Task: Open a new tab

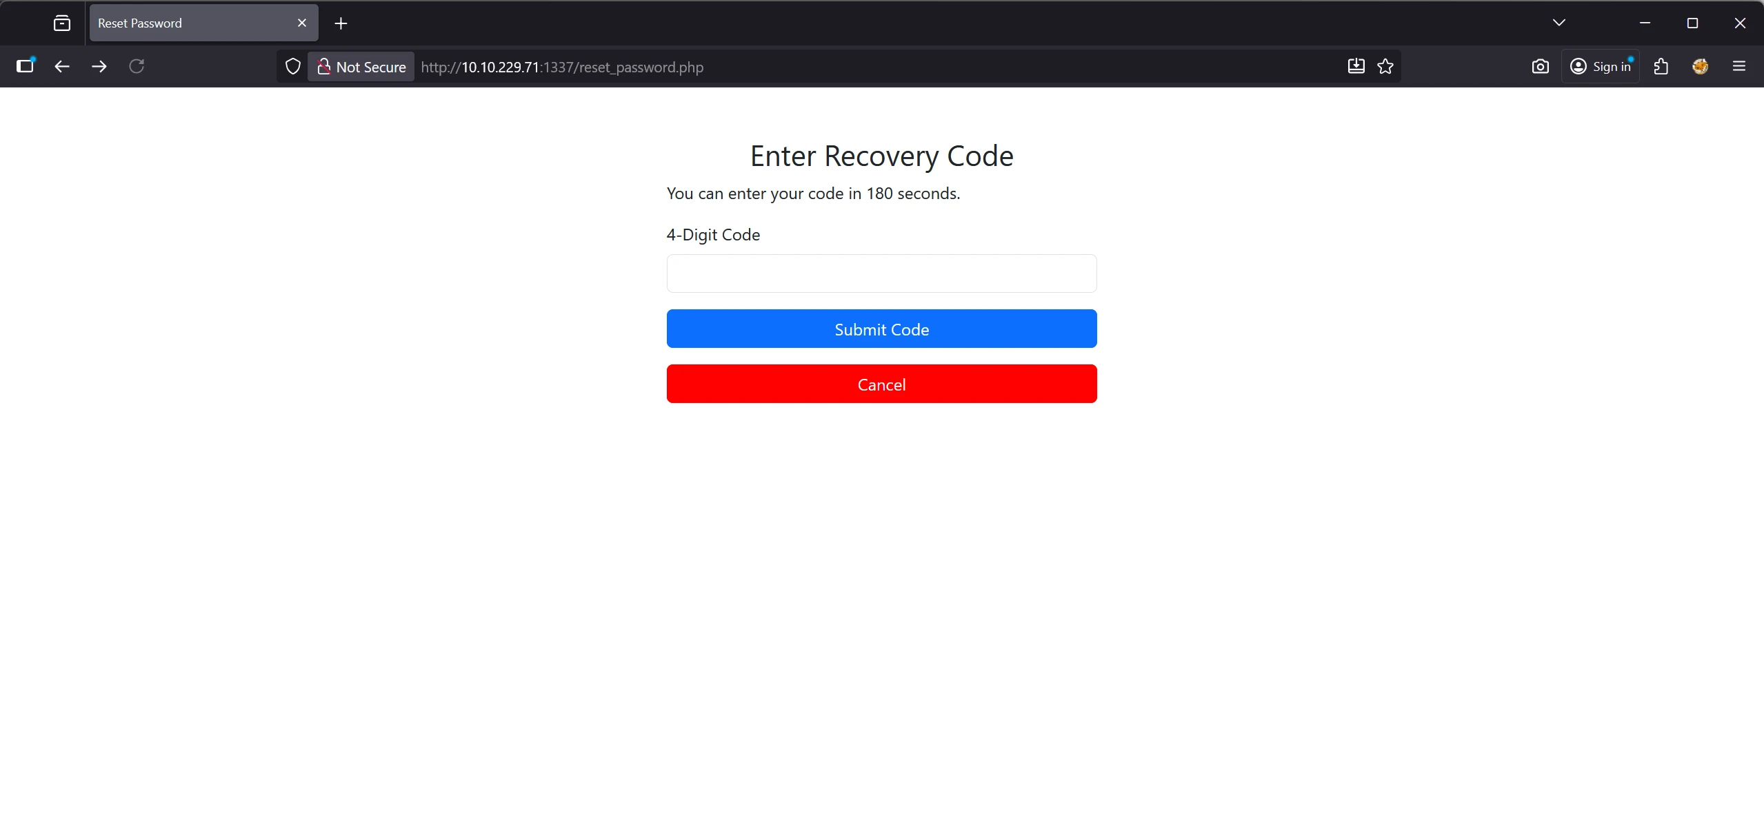Action: pos(341,23)
